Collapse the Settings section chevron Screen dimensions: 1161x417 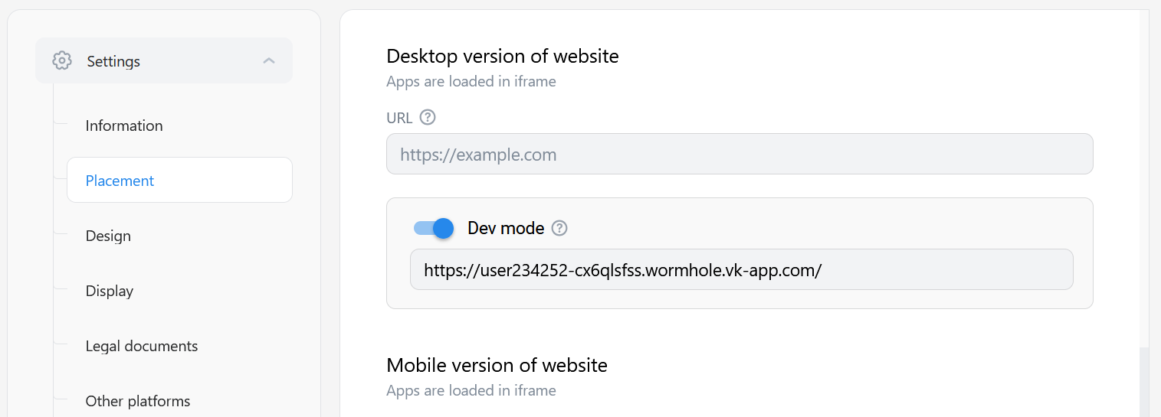(269, 60)
